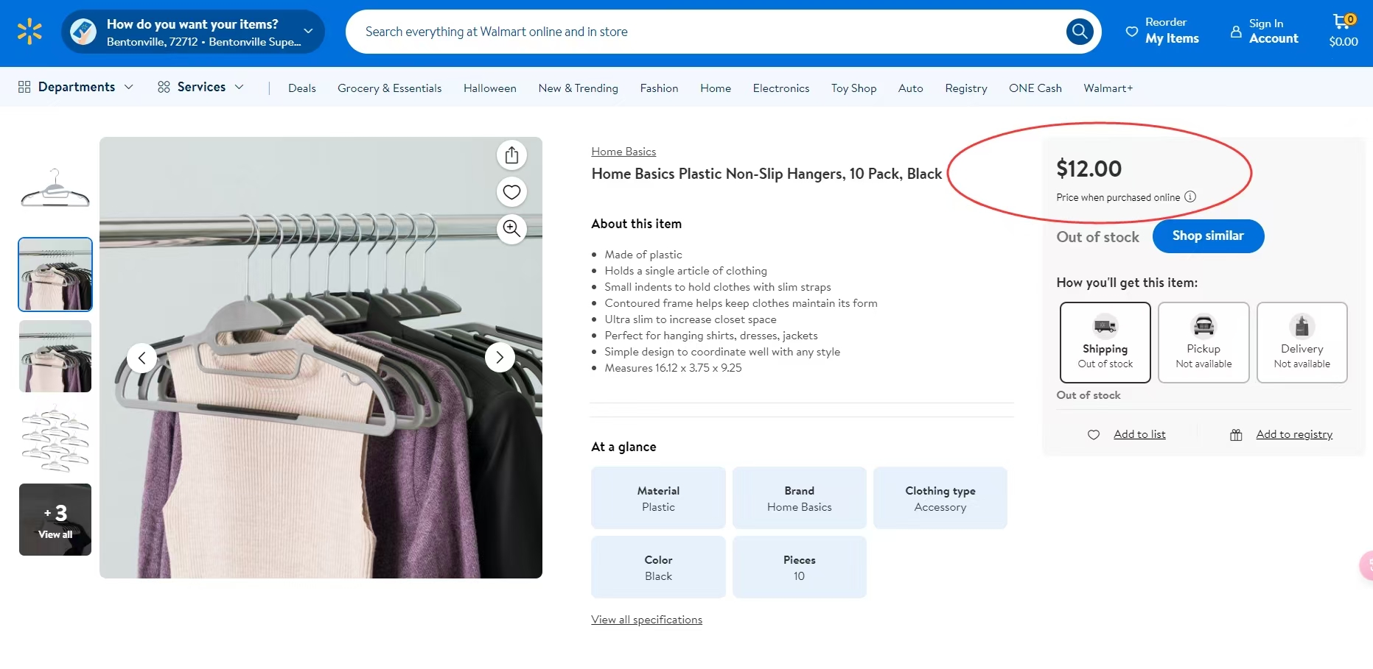Click the Color Black tile

[658, 567]
